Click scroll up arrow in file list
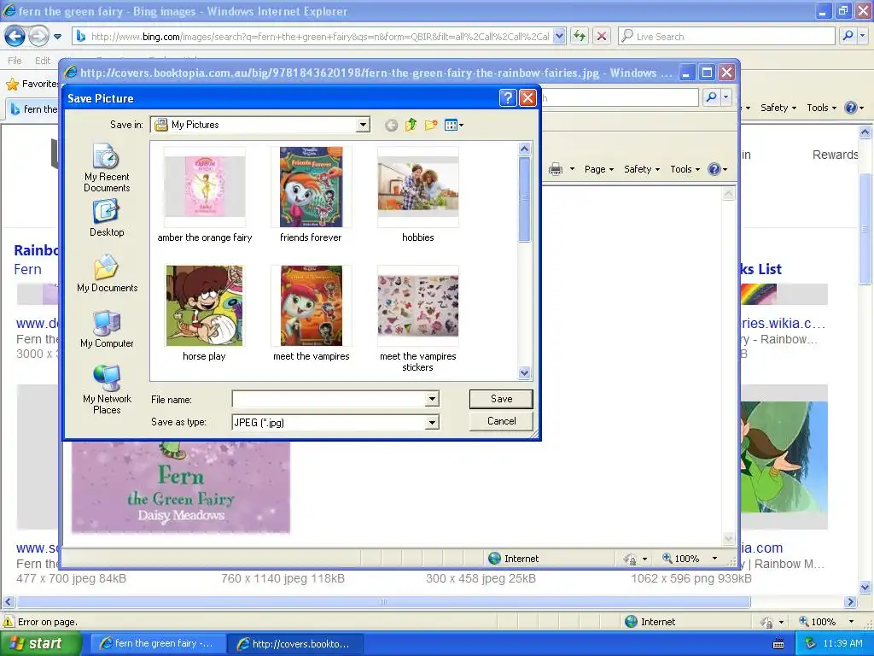Image resolution: width=874 pixels, height=656 pixels. (524, 149)
